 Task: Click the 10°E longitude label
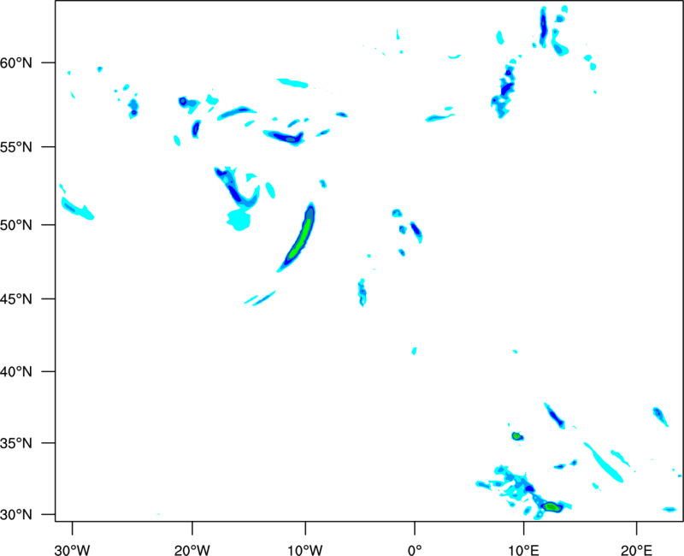tap(523, 550)
